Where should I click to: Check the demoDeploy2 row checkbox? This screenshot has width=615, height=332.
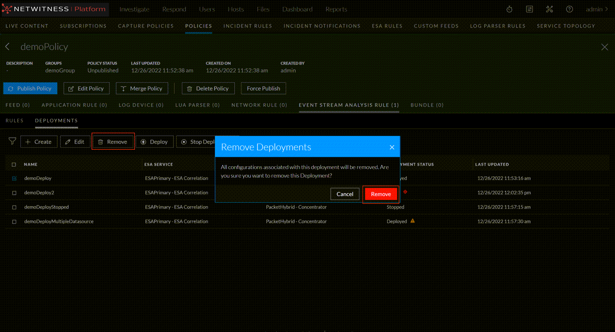(x=14, y=193)
